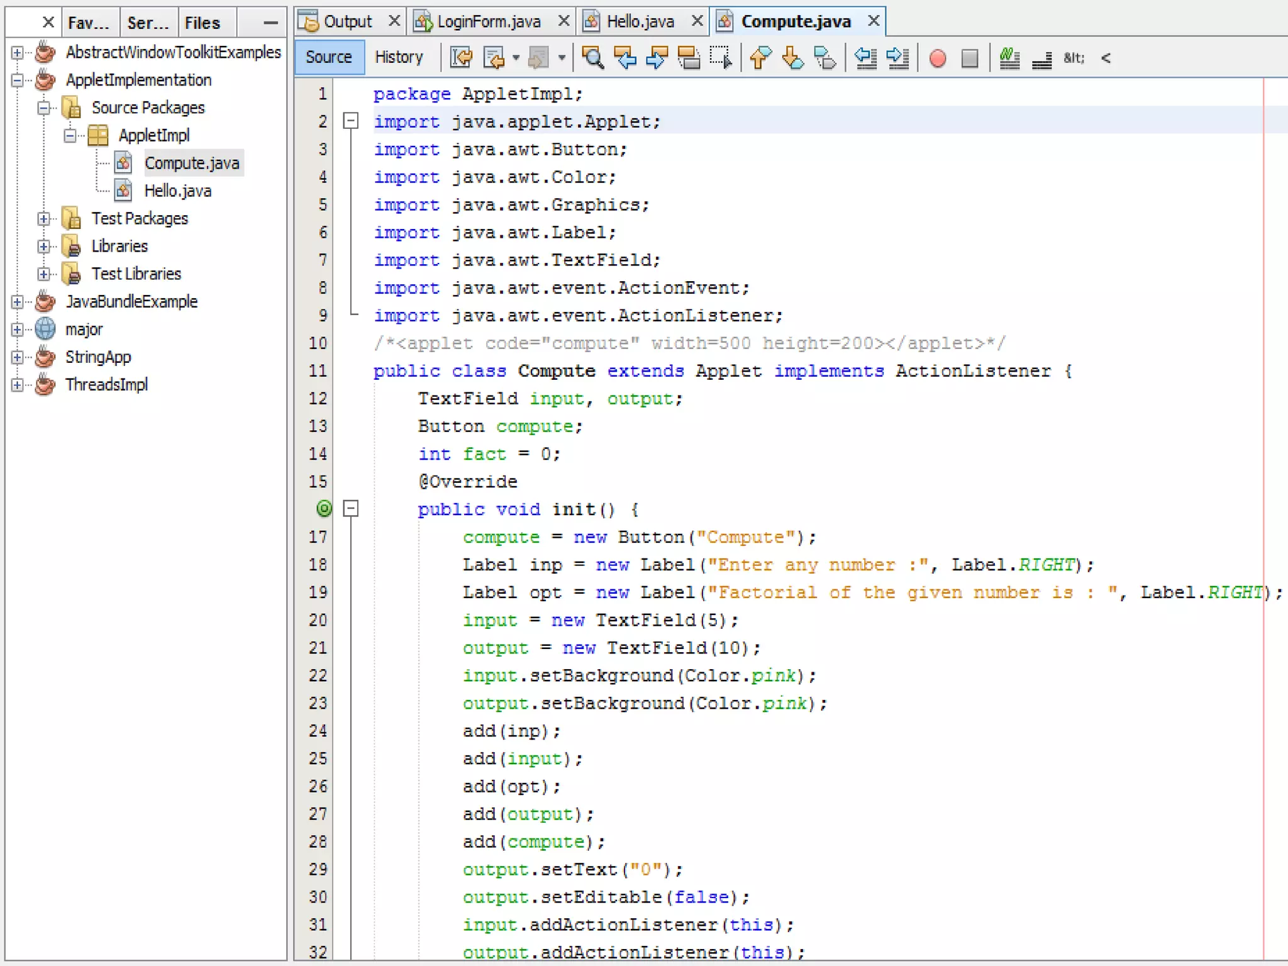Open the Back navigation dropdown arrow
Viewport: 1288px width, 966px height.
(516, 58)
